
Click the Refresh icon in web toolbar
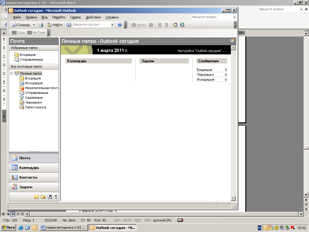click(x=167, y=25)
